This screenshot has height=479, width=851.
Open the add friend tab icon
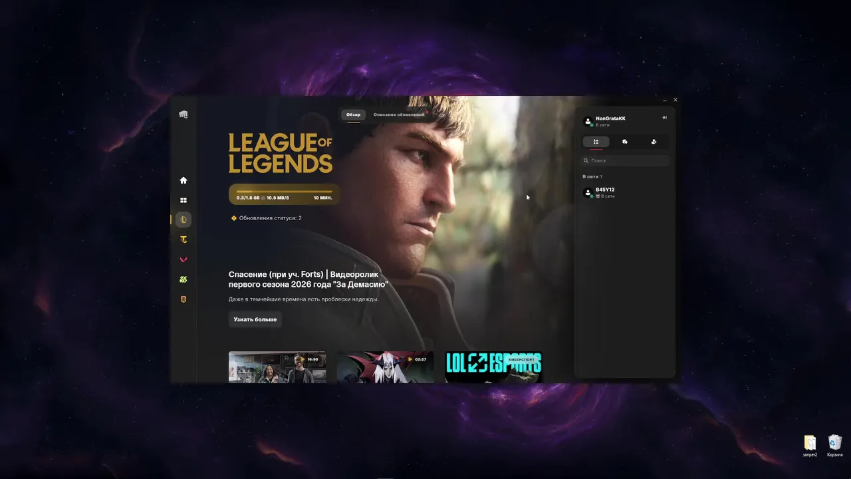pos(654,142)
